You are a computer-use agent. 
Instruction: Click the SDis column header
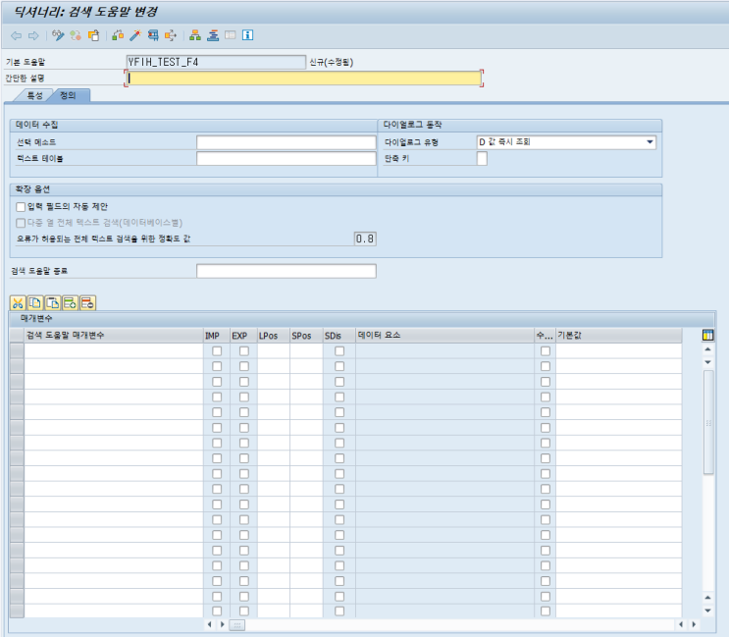(339, 336)
